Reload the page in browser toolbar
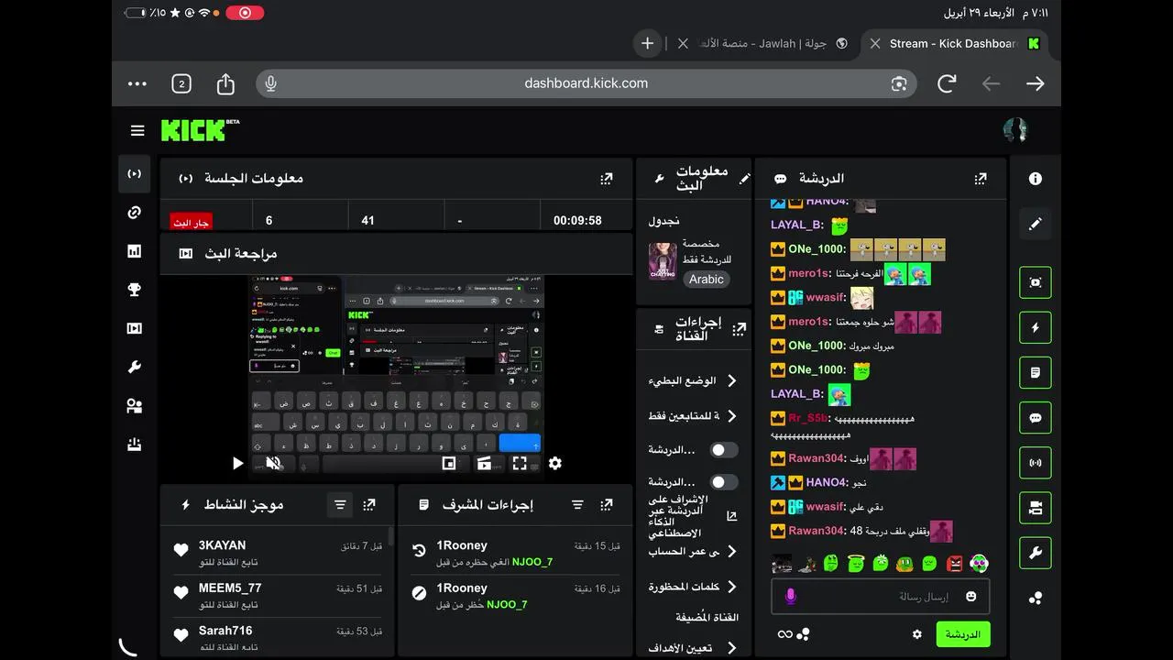This screenshot has height=660, width=1173. click(947, 83)
